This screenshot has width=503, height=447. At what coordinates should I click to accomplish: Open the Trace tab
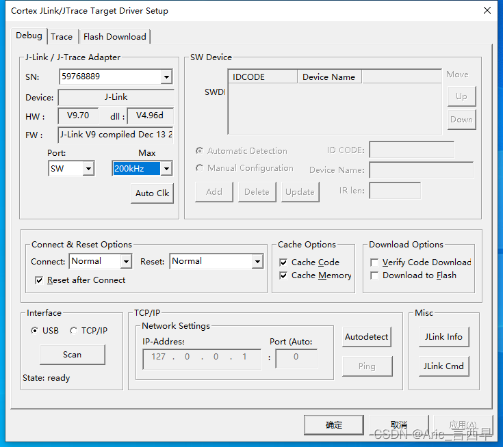click(x=62, y=37)
